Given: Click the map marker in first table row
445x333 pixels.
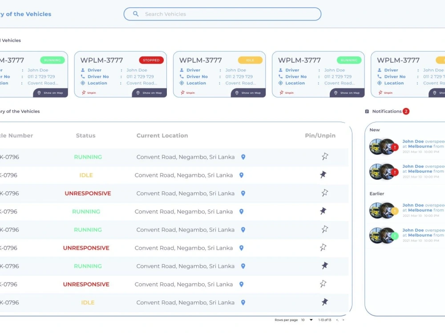Looking at the screenshot, I should point(243,157).
